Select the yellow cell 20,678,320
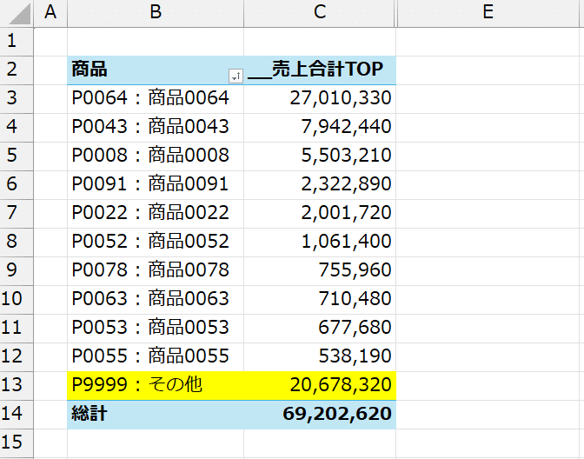 [320, 386]
